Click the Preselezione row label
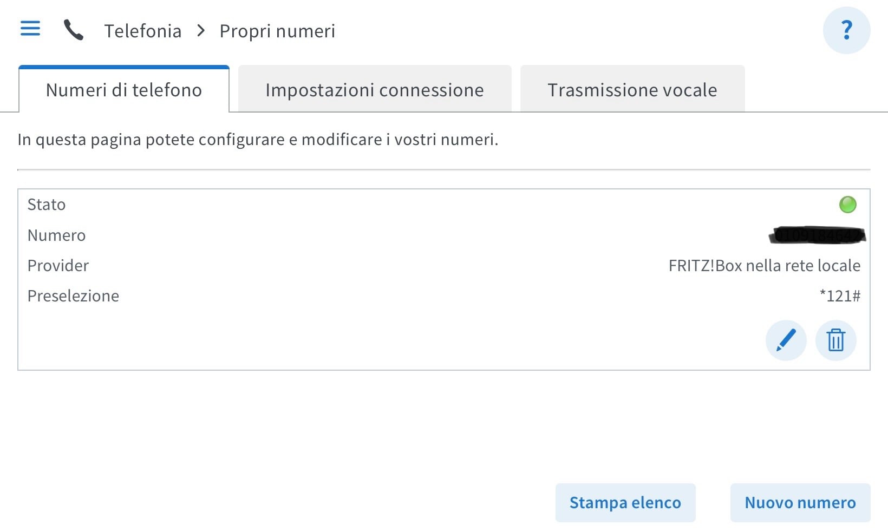Screen dimensions: 888x532 click(73, 296)
